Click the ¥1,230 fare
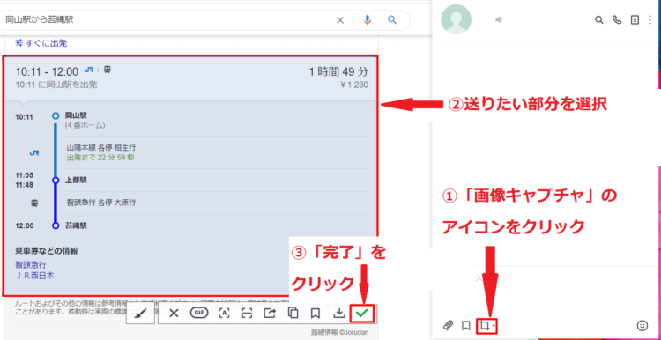661x340 pixels. [354, 85]
